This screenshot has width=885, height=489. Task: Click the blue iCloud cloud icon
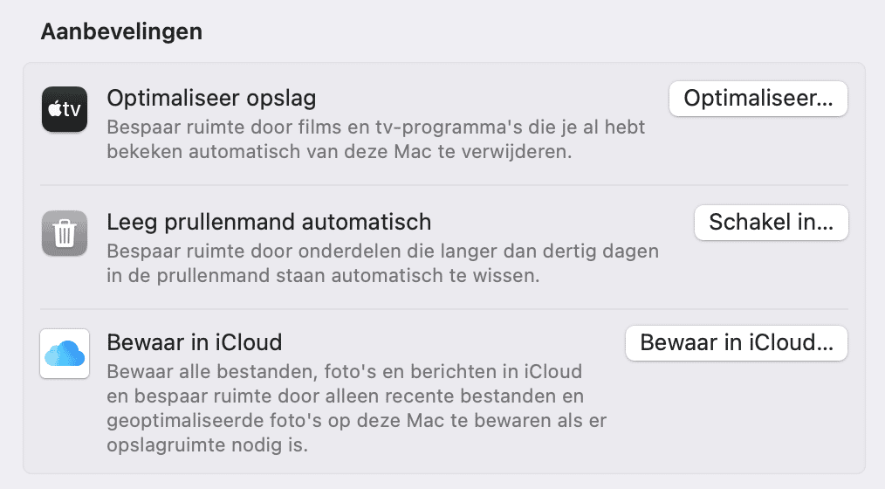pyautogui.click(x=65, y=354)
